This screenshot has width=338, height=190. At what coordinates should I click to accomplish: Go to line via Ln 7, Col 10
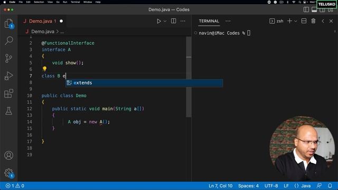(221, 186)
